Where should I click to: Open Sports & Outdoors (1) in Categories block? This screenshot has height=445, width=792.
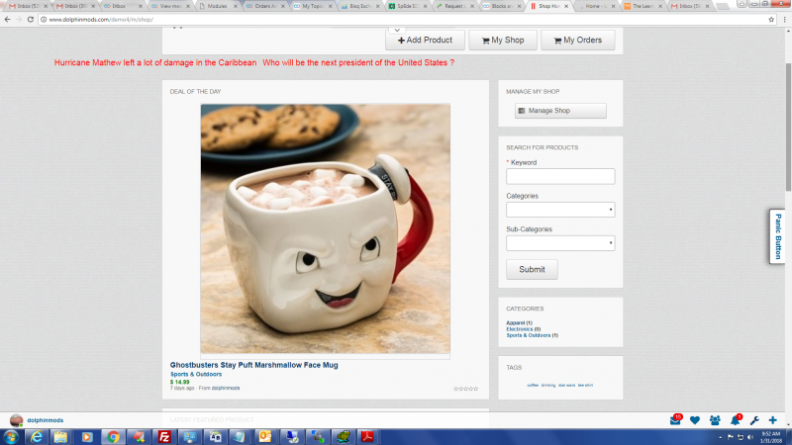tap(533, 335)
